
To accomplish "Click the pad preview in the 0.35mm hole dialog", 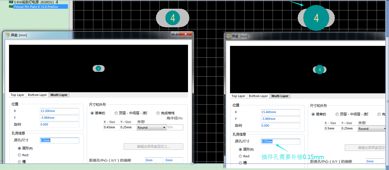I will (319, 70).
